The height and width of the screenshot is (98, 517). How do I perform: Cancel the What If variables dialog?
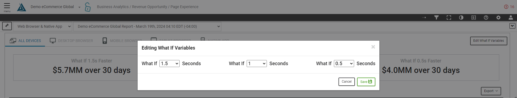click(347, 82)
